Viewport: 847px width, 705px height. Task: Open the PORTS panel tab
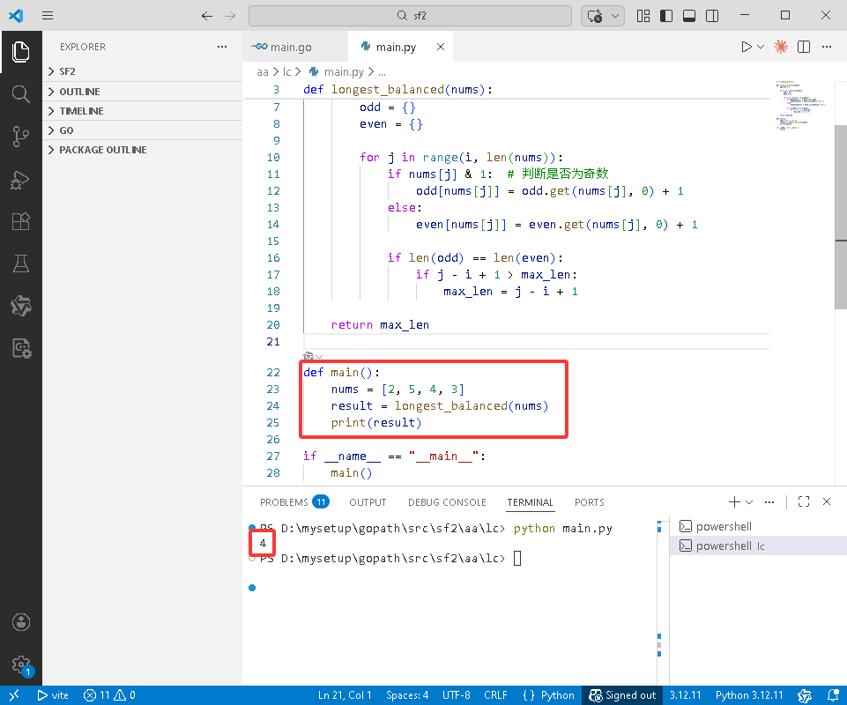(590, 502)
